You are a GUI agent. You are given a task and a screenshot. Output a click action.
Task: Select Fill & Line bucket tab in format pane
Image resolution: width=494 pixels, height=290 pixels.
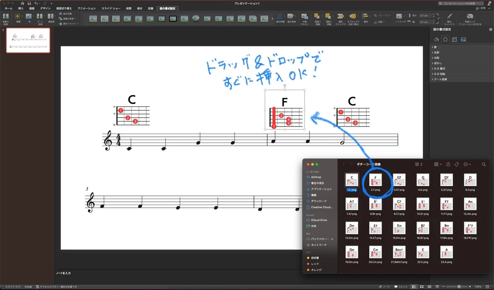[437, 39]
